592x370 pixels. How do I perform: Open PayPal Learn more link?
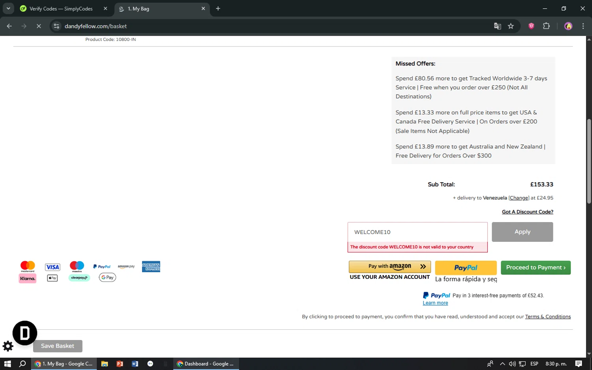click(435, 303)
